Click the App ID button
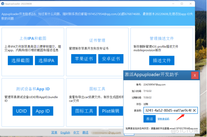The image size is (207, 137). coord(43,111)
